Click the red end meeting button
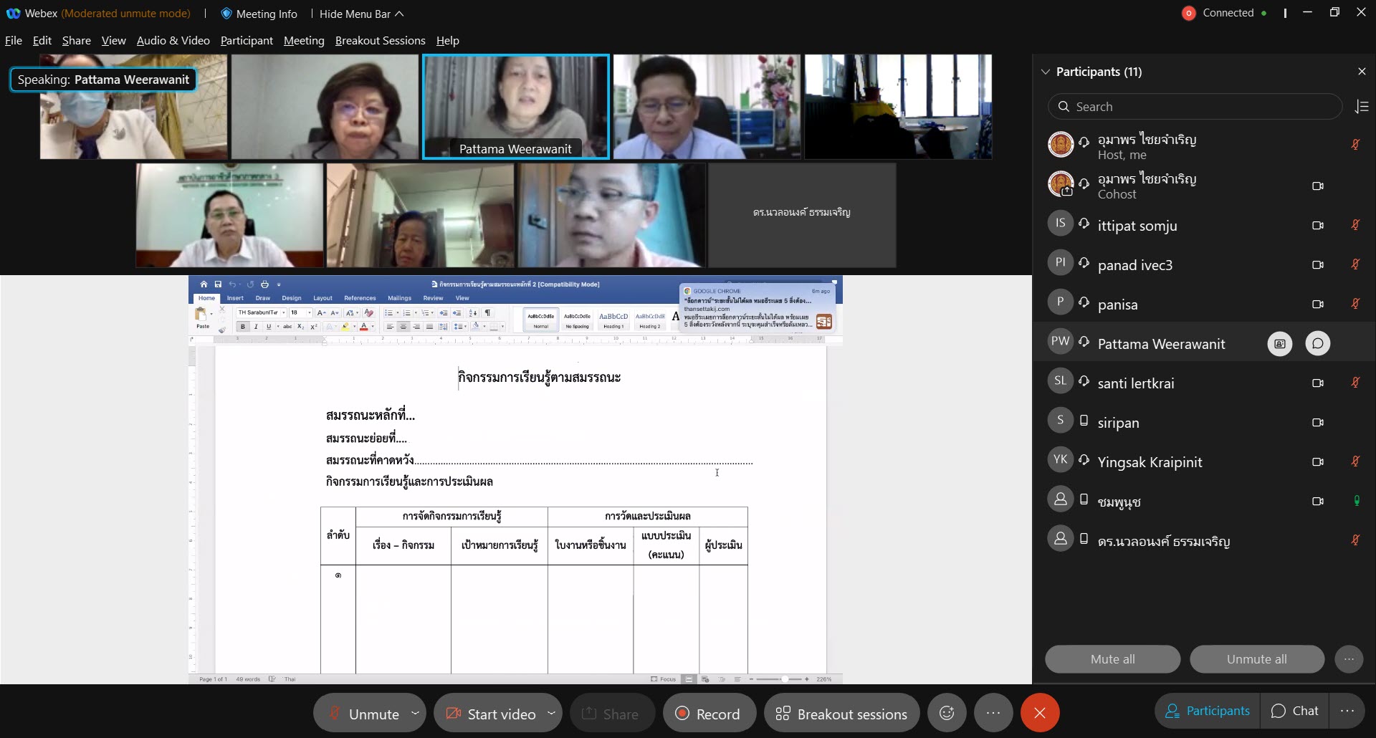The height and width of the screenshot is (738, 1376). coord(1040,713)
